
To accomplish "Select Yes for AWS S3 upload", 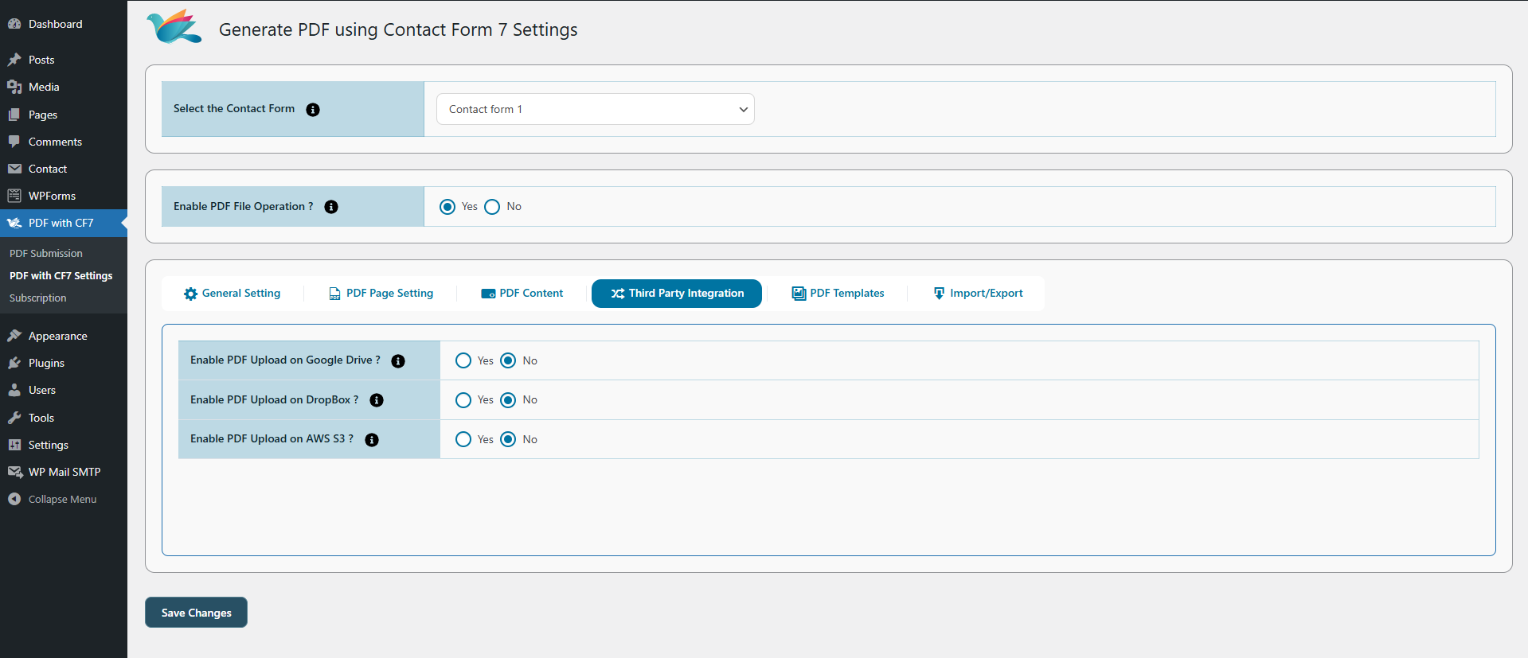I will (463, 439).
